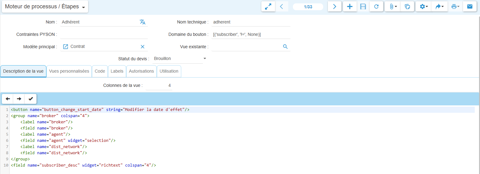Click the translate icon in Nom field
The image size is (480, 174).
tap(143, 22)
